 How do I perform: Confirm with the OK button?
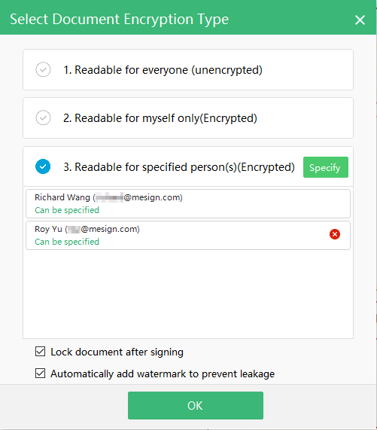click(196, 405)
